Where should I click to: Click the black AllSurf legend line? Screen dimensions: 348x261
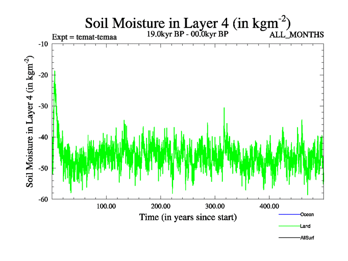[289, 238]
